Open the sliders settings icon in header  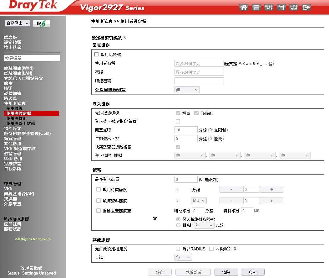click(269, 8)
